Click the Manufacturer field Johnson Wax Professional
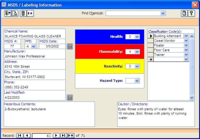This screenshot has height=139, width=200. (35, 56)
